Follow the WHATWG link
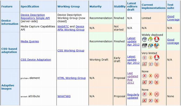 click(x=64, y=96)
